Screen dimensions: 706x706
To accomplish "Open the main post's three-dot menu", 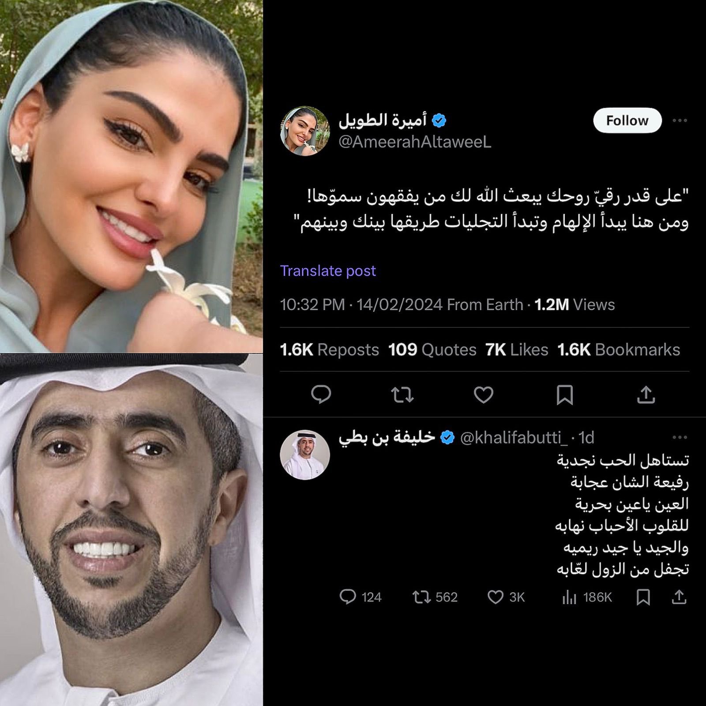I will coord(680,120).
